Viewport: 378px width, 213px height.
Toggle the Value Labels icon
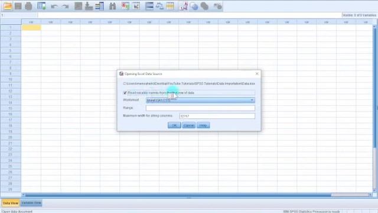pos(184,6)
